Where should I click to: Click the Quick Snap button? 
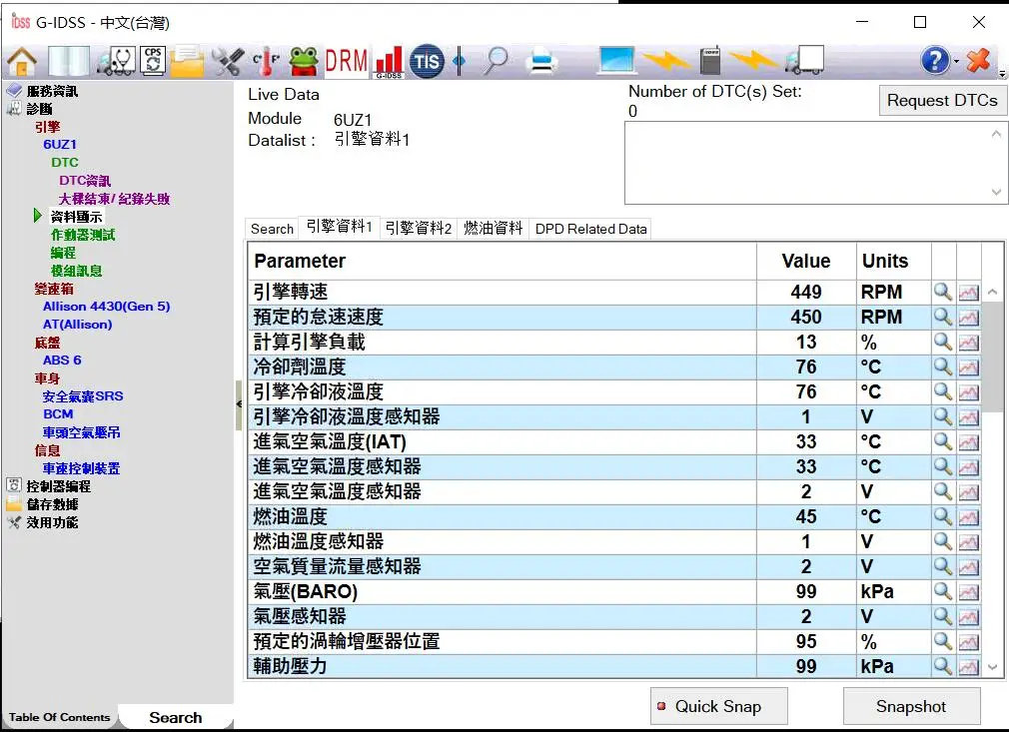pyautogui.click(x=718, y=706)
